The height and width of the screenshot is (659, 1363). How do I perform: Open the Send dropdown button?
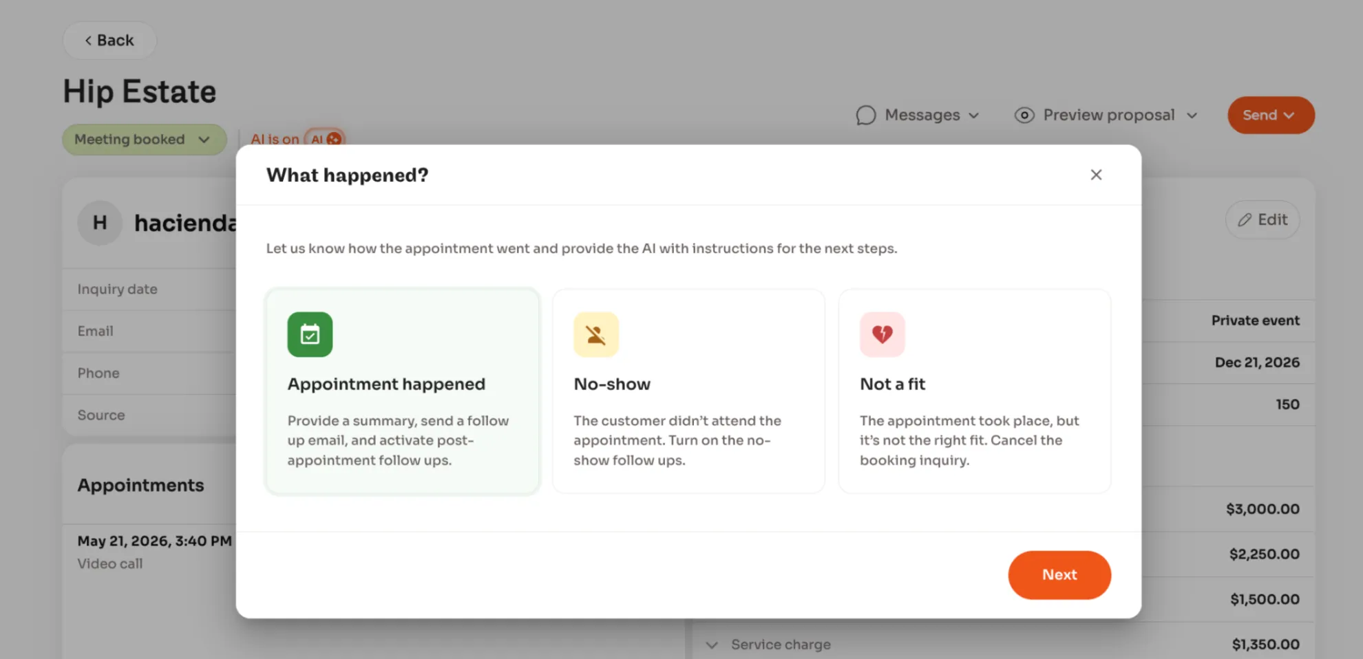tap(1271, 115)
